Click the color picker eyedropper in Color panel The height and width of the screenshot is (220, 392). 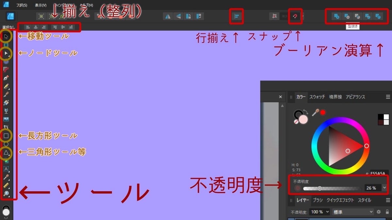click(316, 112)
